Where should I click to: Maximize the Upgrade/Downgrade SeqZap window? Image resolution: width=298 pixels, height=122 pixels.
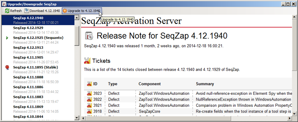[x=288, y=4]
